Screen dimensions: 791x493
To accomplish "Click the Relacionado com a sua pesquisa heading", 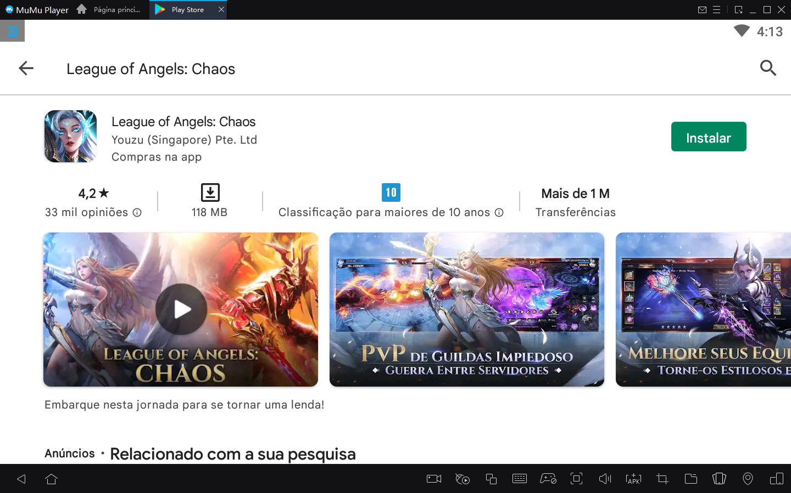I will click(233, 454).
